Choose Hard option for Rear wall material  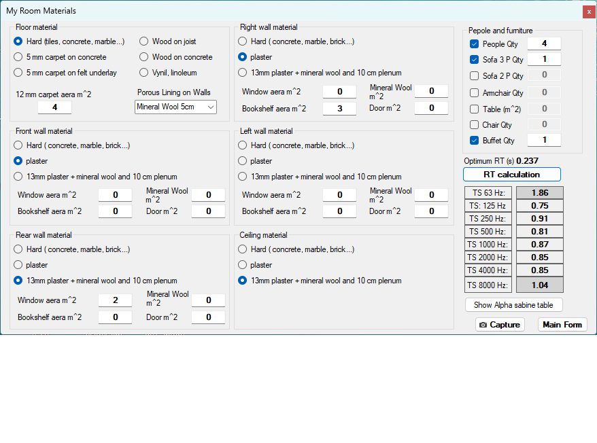pos(18,249)
